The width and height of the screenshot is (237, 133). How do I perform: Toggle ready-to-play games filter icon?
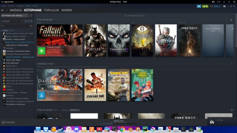click(x=31, y=21)
